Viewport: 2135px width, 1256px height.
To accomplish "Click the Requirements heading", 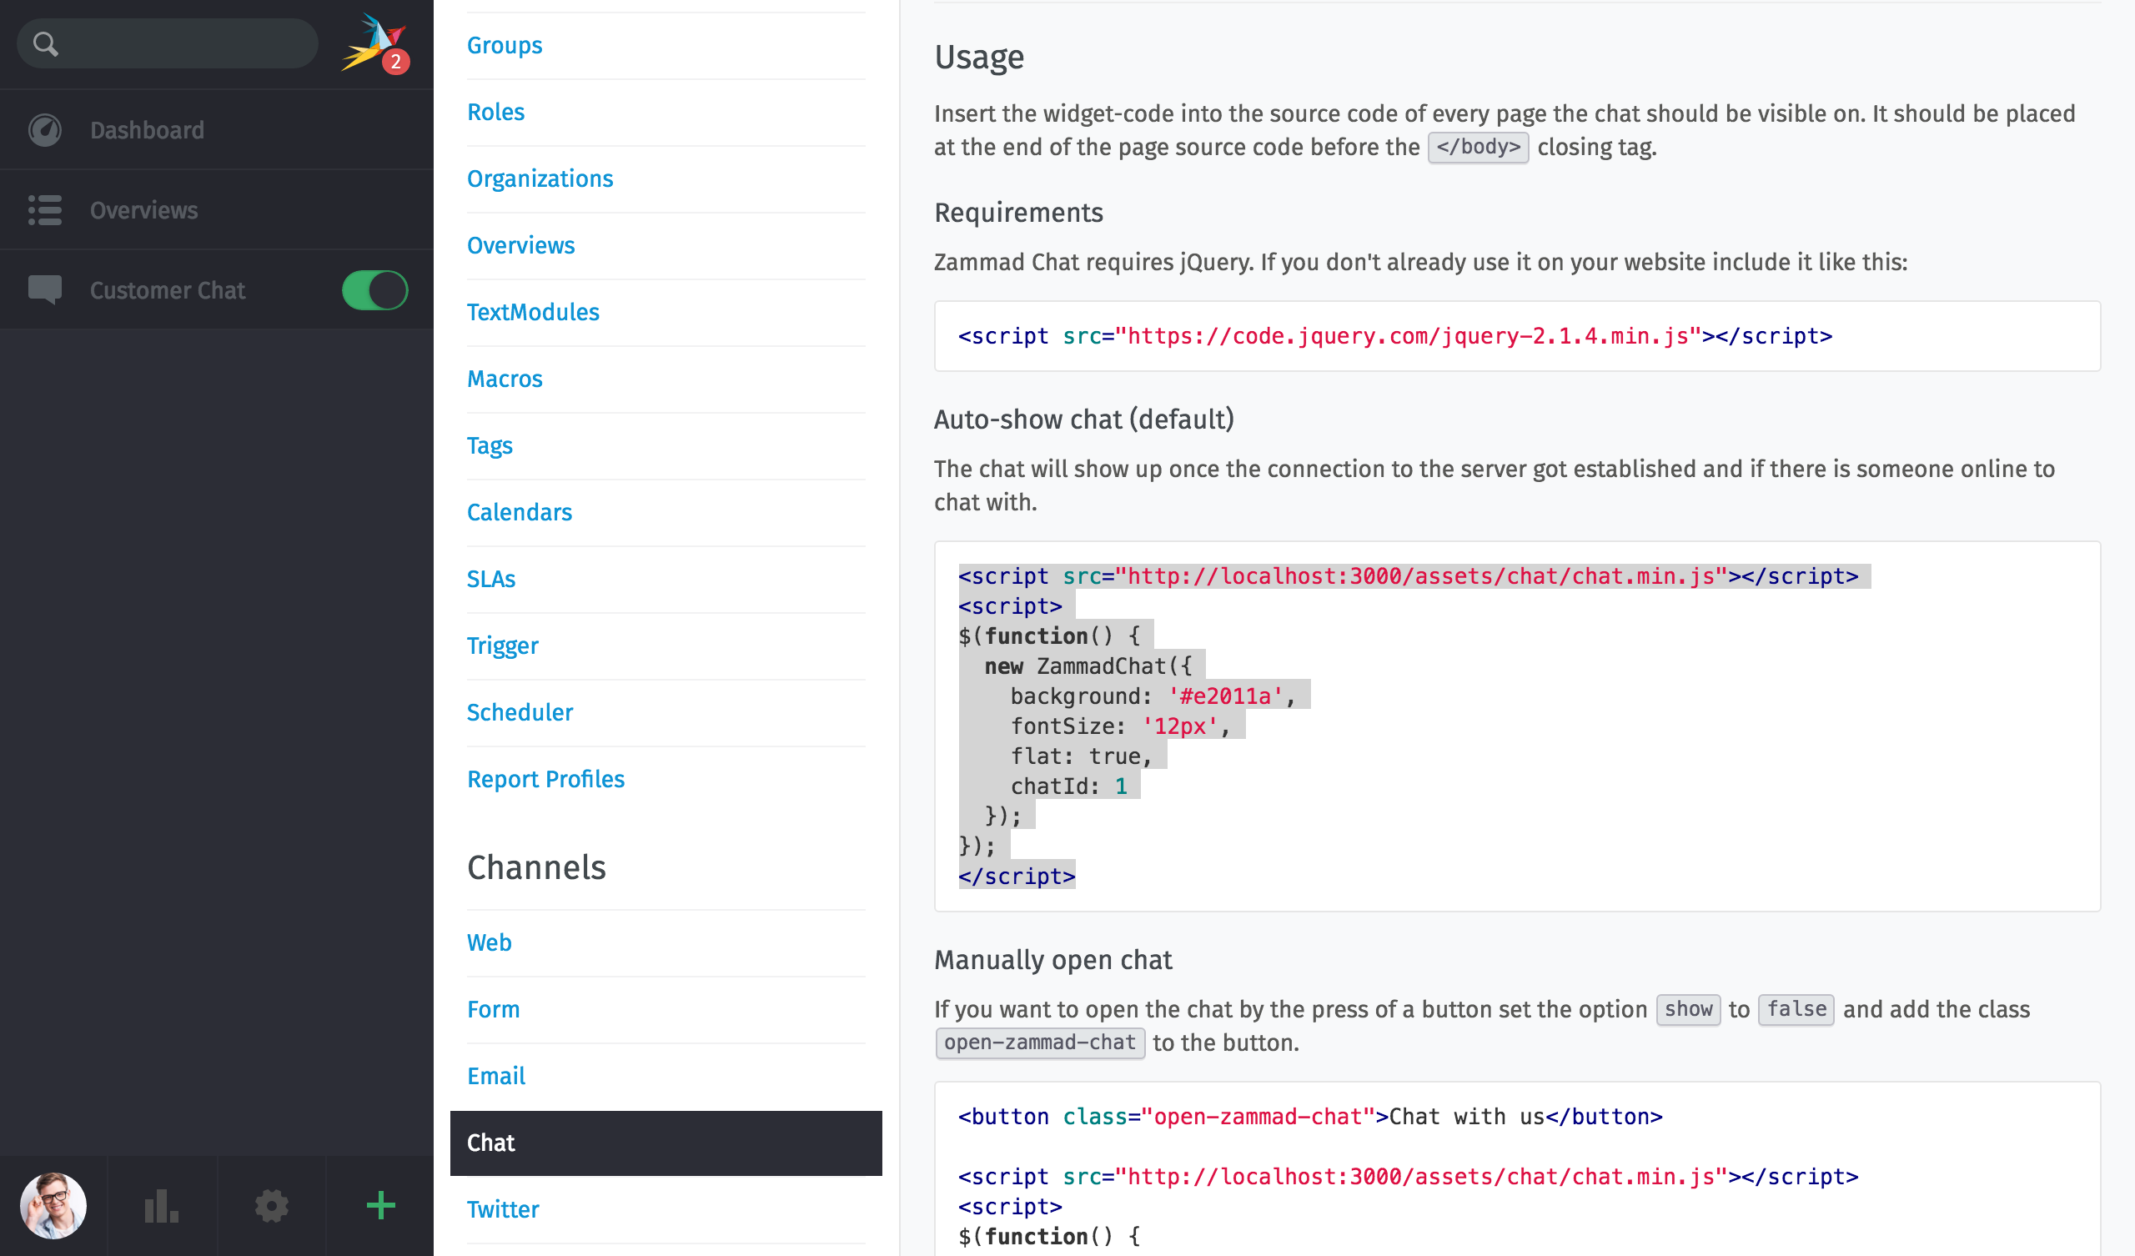I will (1018, 212).
